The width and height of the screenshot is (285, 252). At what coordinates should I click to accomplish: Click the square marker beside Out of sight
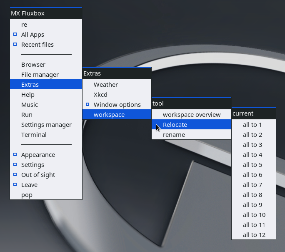coord(15,174)
